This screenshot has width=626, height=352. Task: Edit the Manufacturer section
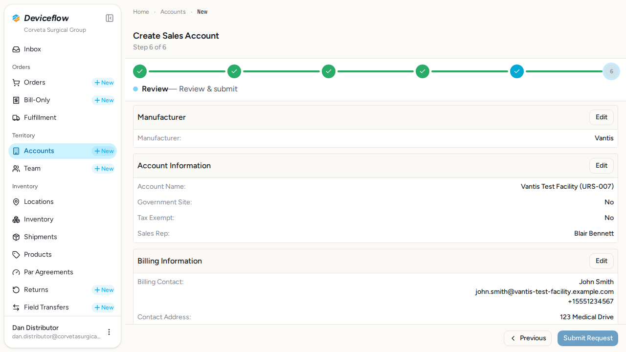[602, 117]
